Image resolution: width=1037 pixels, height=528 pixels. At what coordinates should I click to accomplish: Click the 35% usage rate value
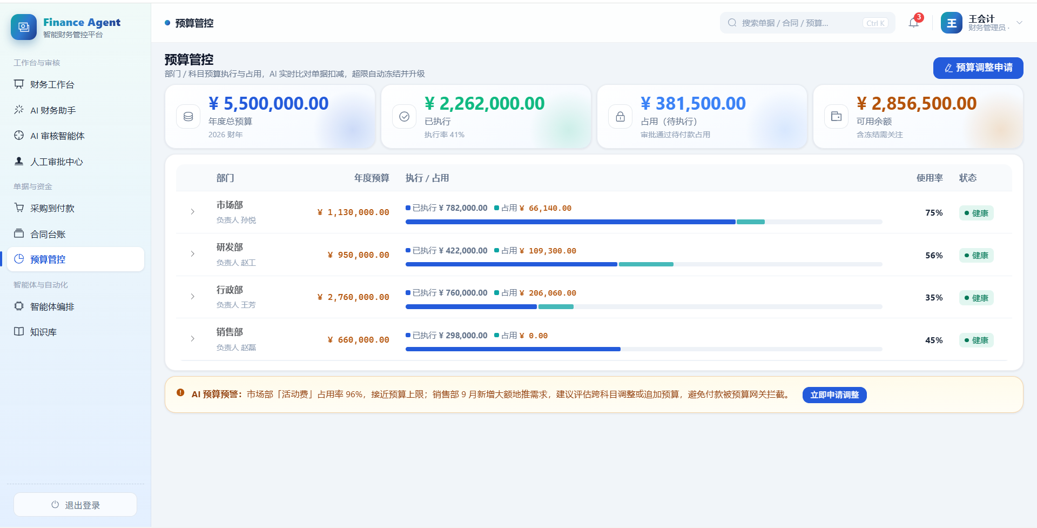point(934,298)
